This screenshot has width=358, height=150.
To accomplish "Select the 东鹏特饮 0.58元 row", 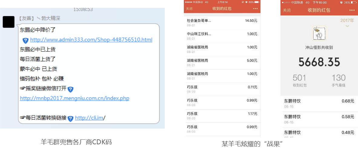I will pos(319,119).
